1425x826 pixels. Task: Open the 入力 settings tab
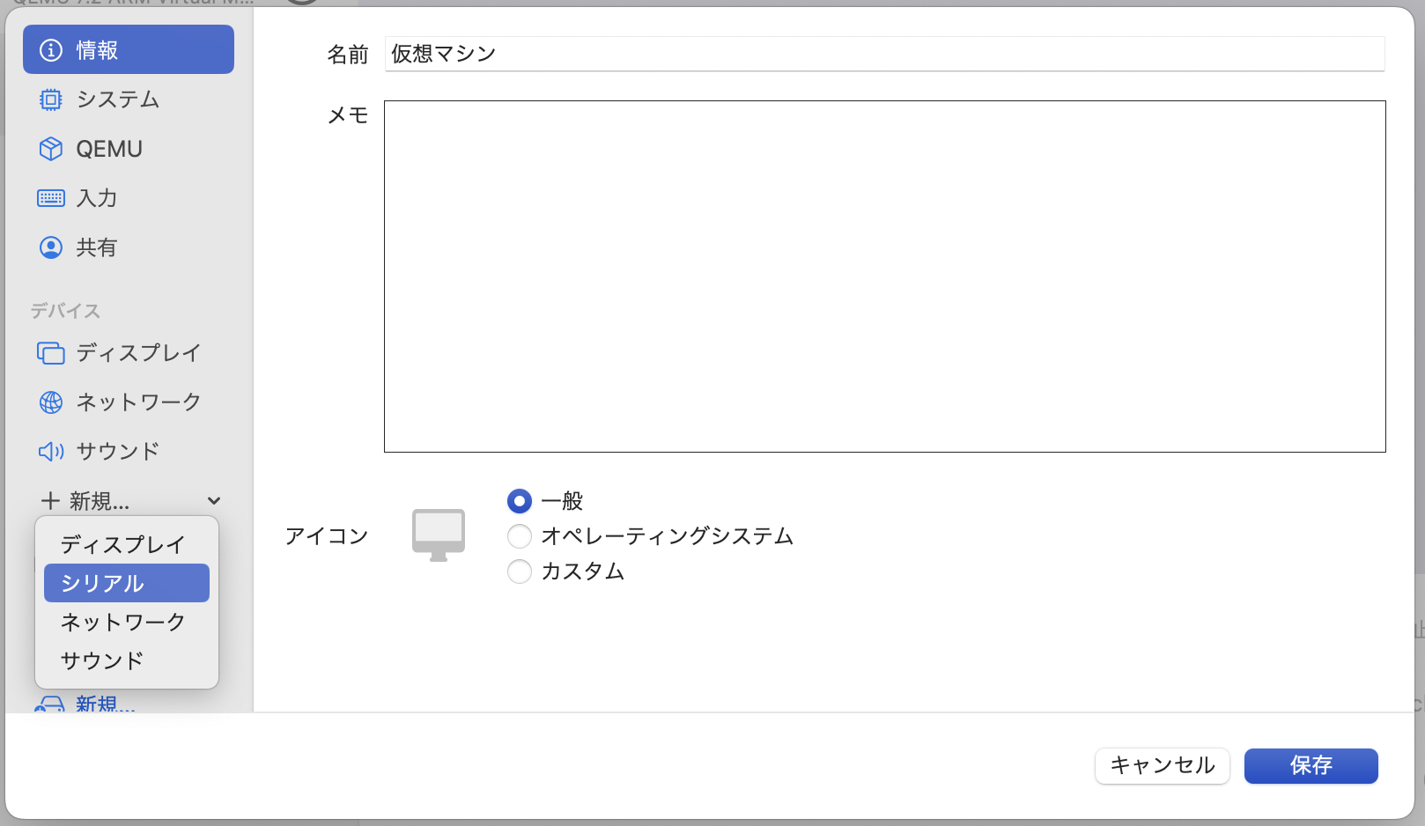coord(129,198)
